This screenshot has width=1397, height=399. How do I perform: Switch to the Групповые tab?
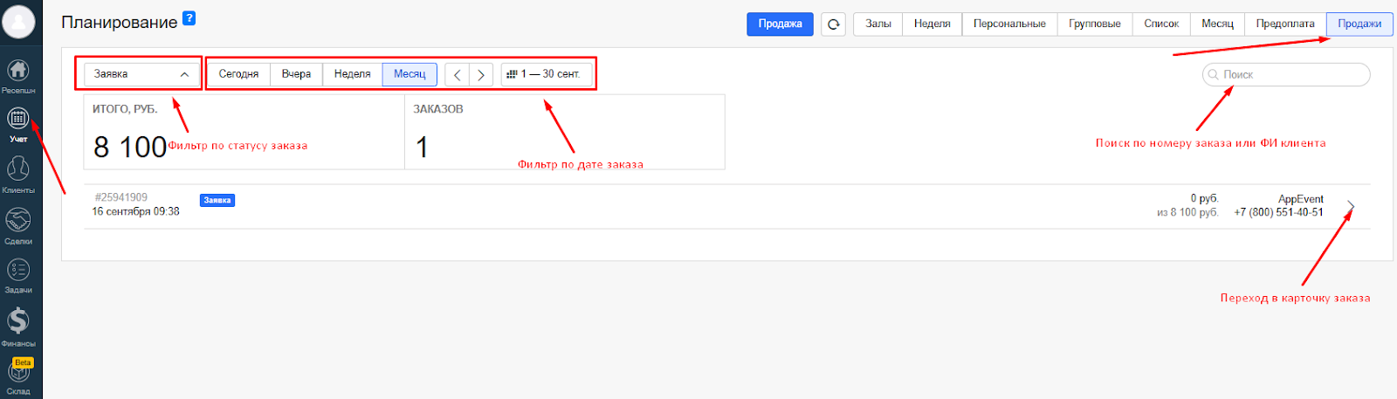point(1094,24)
